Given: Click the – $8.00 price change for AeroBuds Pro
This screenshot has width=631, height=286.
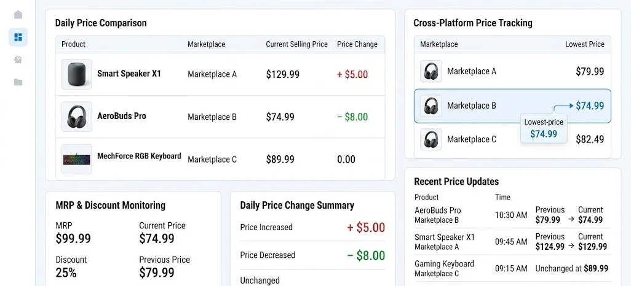Looking at the screenshot, I should click(352, 117).
